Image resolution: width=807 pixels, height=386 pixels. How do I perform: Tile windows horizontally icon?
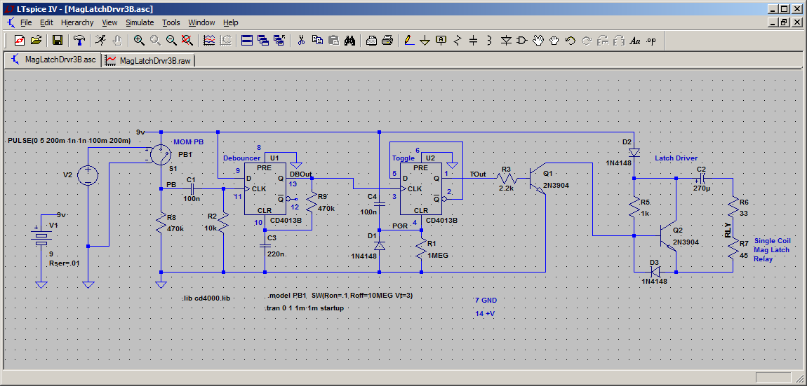click(247, 40)
